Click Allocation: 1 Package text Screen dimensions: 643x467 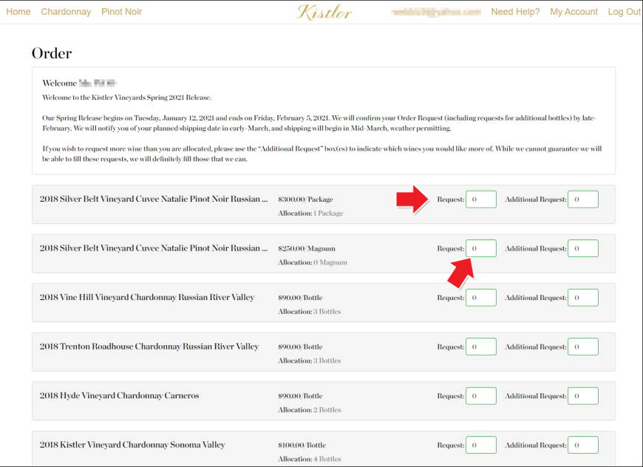[310, 214]
